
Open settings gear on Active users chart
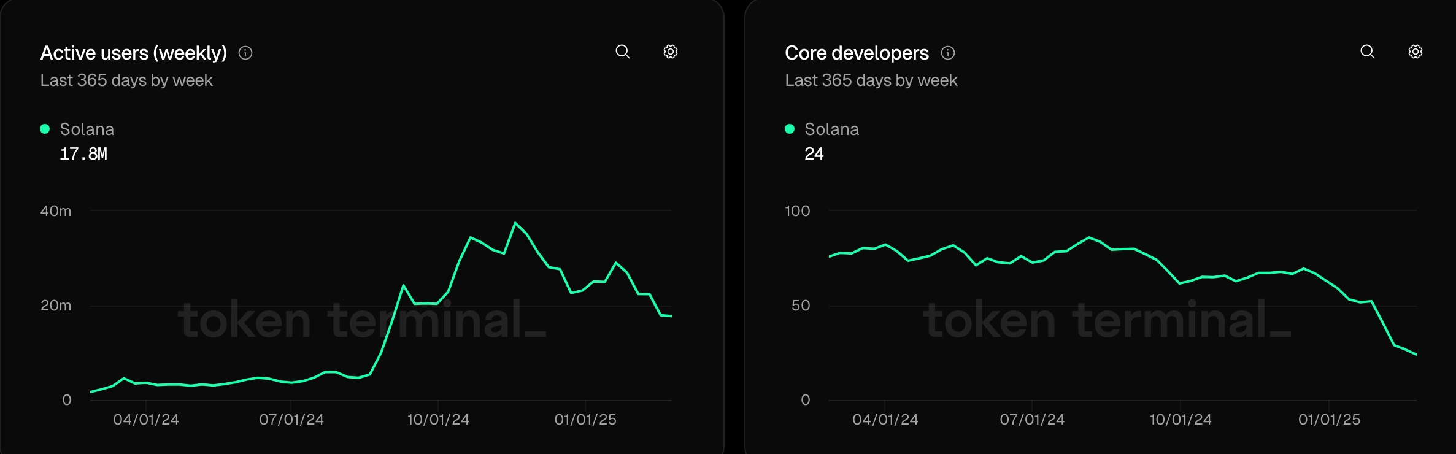click(671, 52)
